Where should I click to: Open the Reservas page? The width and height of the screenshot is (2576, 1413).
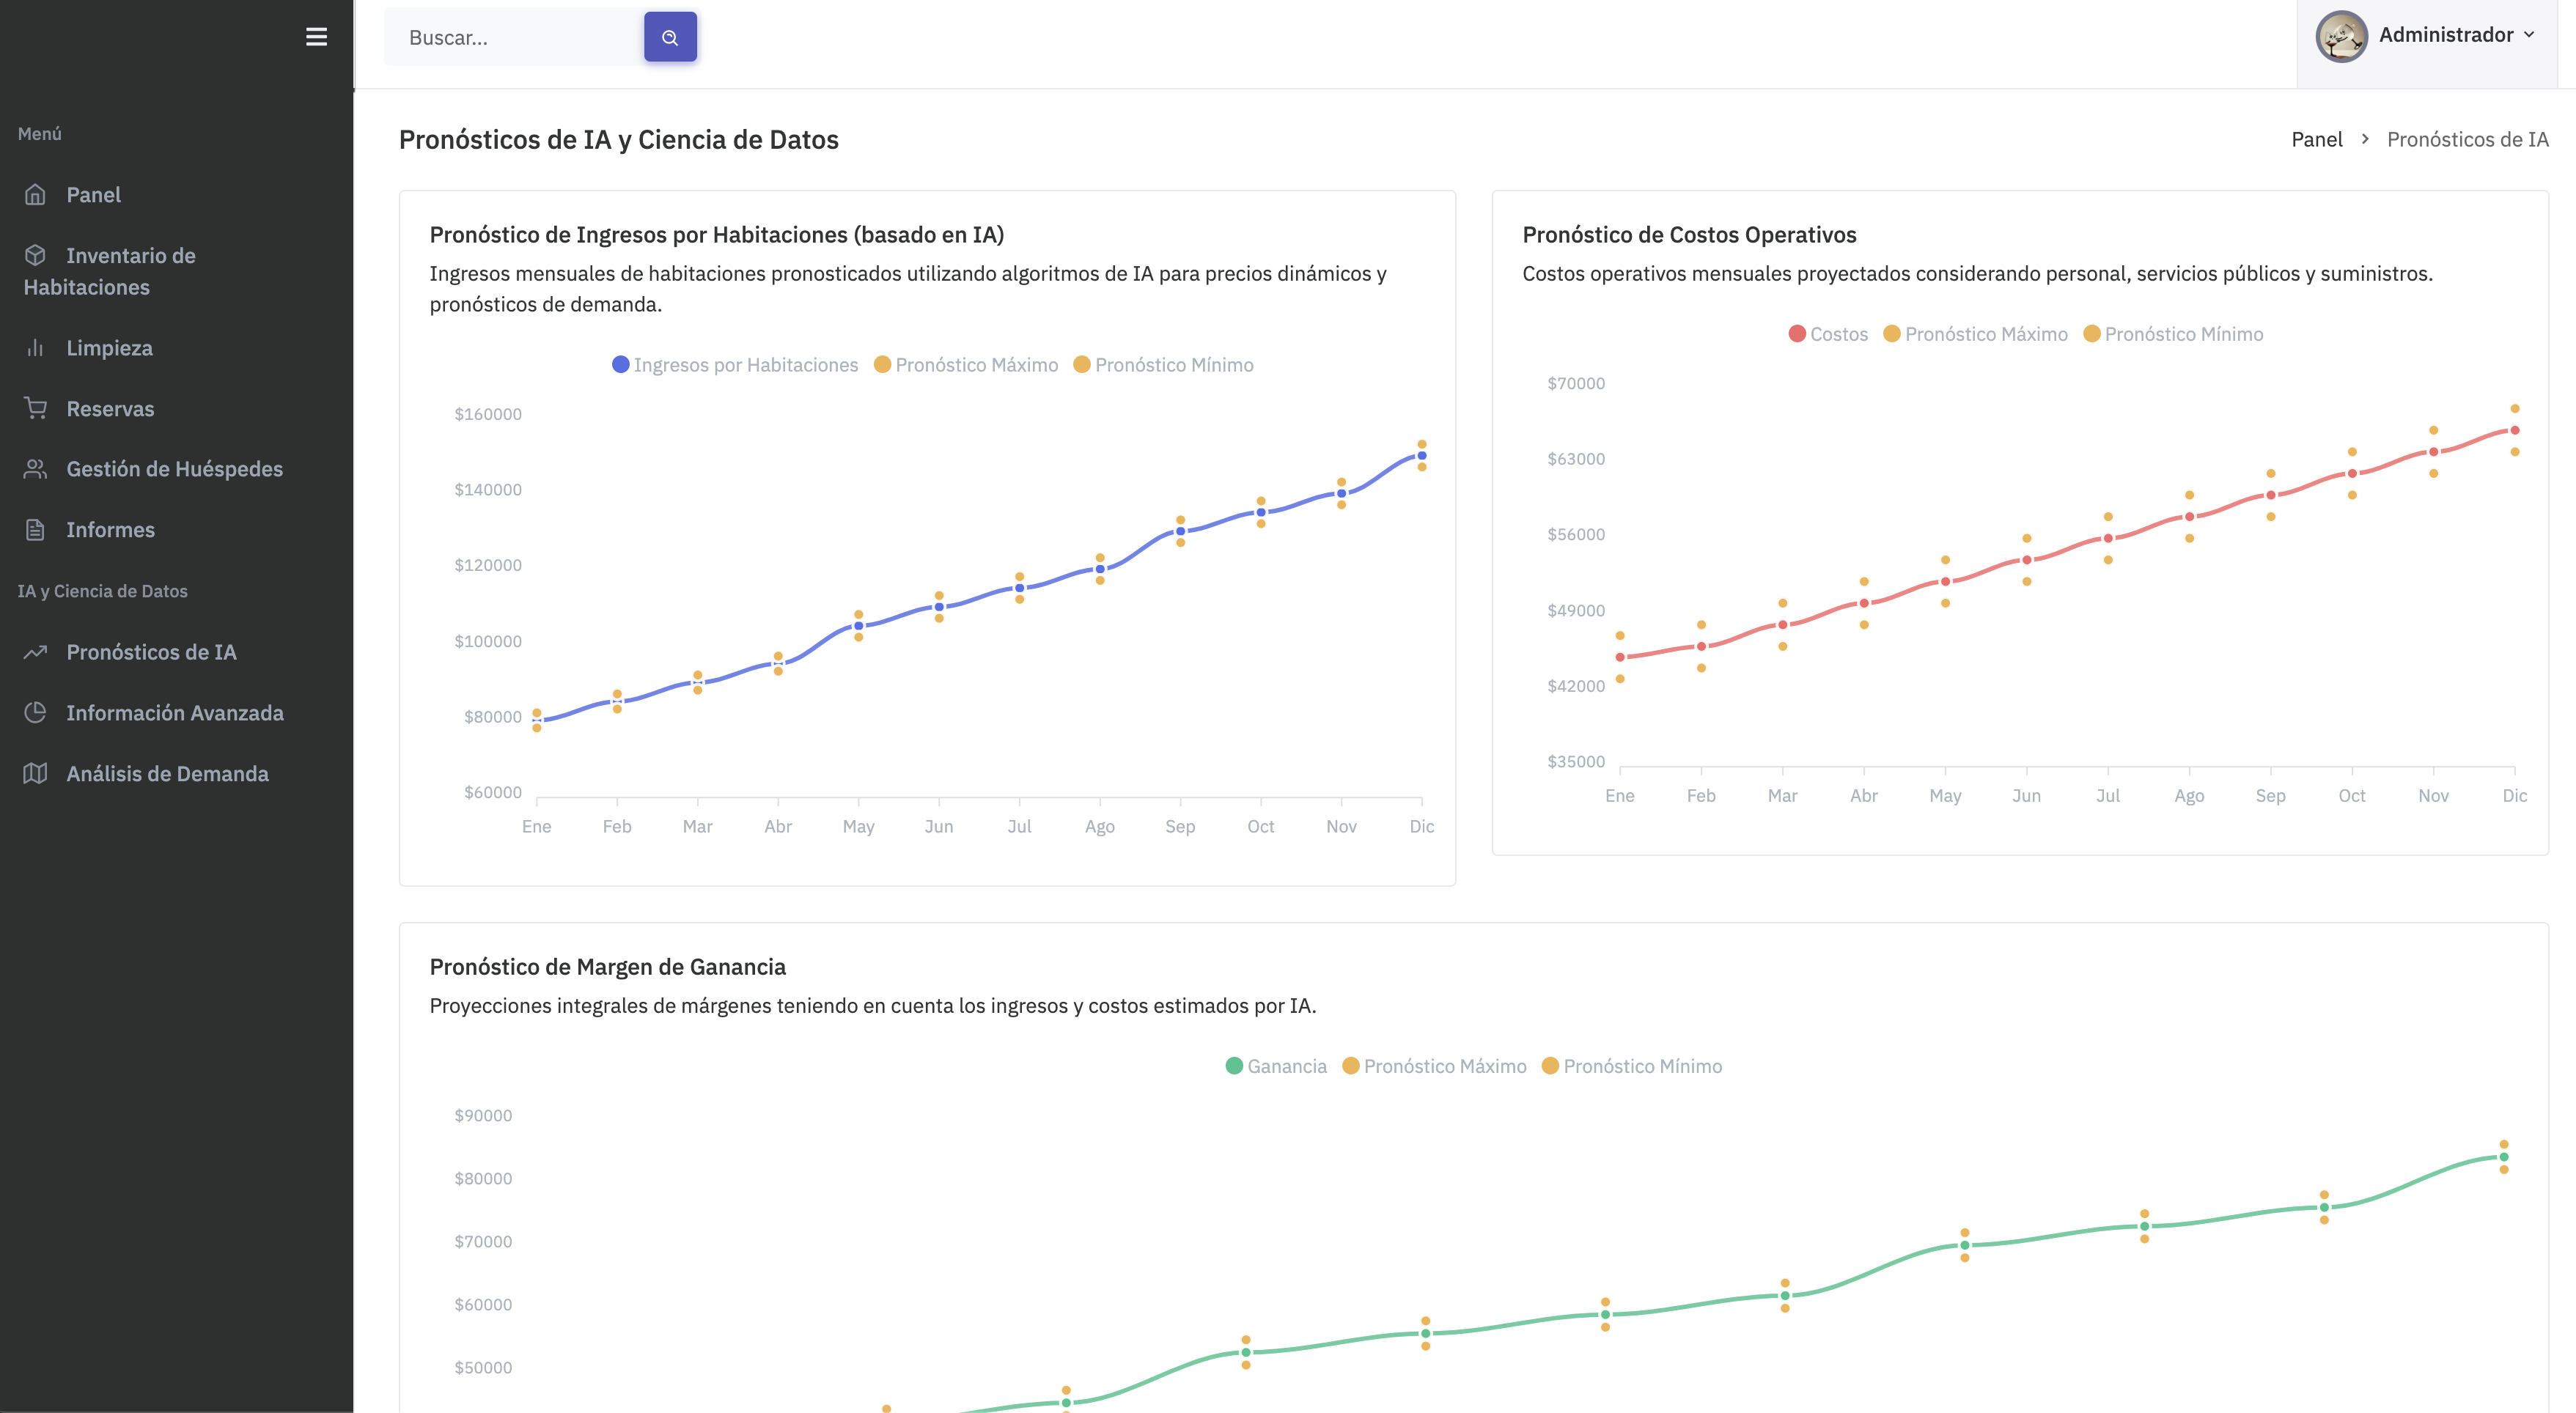[x=110, y=408]
